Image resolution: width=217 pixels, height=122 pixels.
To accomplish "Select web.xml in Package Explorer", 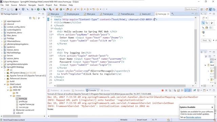I will (x=18, y=113).
